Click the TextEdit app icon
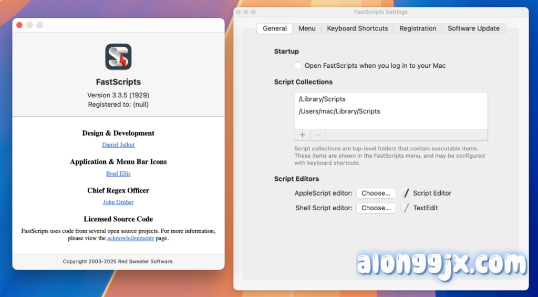The width and height of the screenshot is (538, 297). click(x=405, y=208)
